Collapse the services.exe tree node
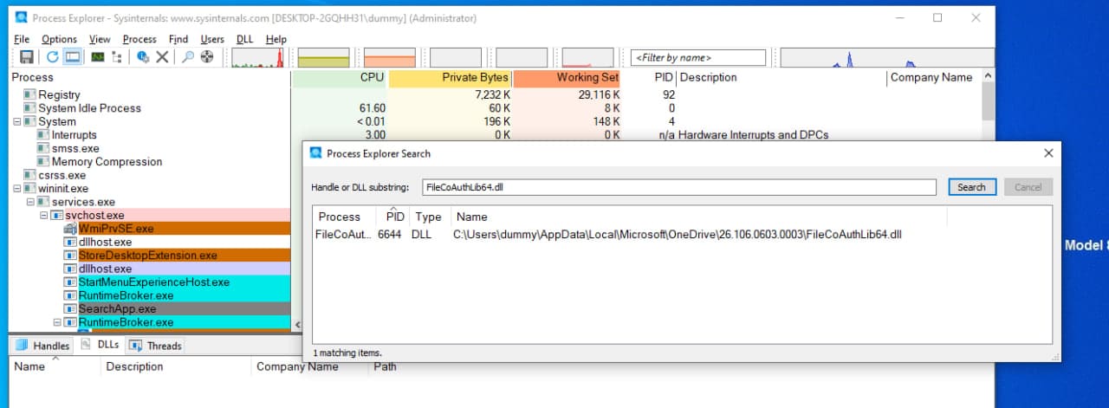The image size is (1109, 408). pyautogui.click(x=31, y=202)
